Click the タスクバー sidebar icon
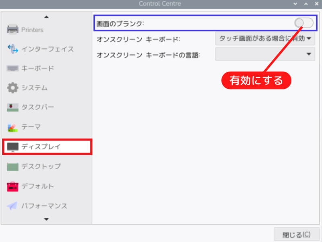The height and width of the screenshot is (242, 322). point(13,108)
